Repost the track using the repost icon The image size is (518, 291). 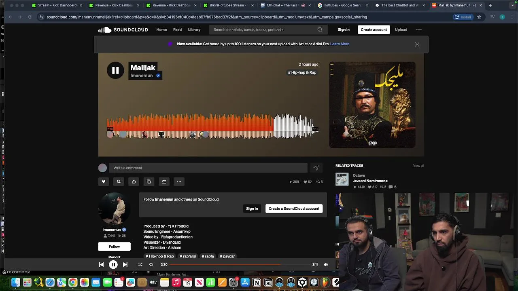[x=119, y=181]
